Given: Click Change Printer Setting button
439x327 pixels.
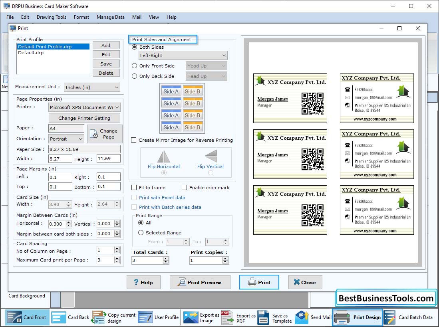Looking at the screenshot, I should click(x=84, y=118).
